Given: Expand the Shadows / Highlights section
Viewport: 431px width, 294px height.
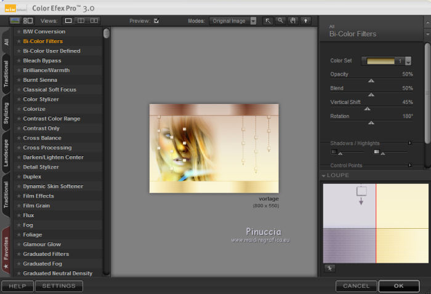Looking at the screenshot, I should [x=409, y=143].
